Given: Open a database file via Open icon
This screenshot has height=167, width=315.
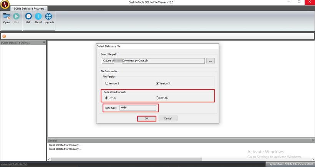Looking at the screenshot, I should 7,18.
